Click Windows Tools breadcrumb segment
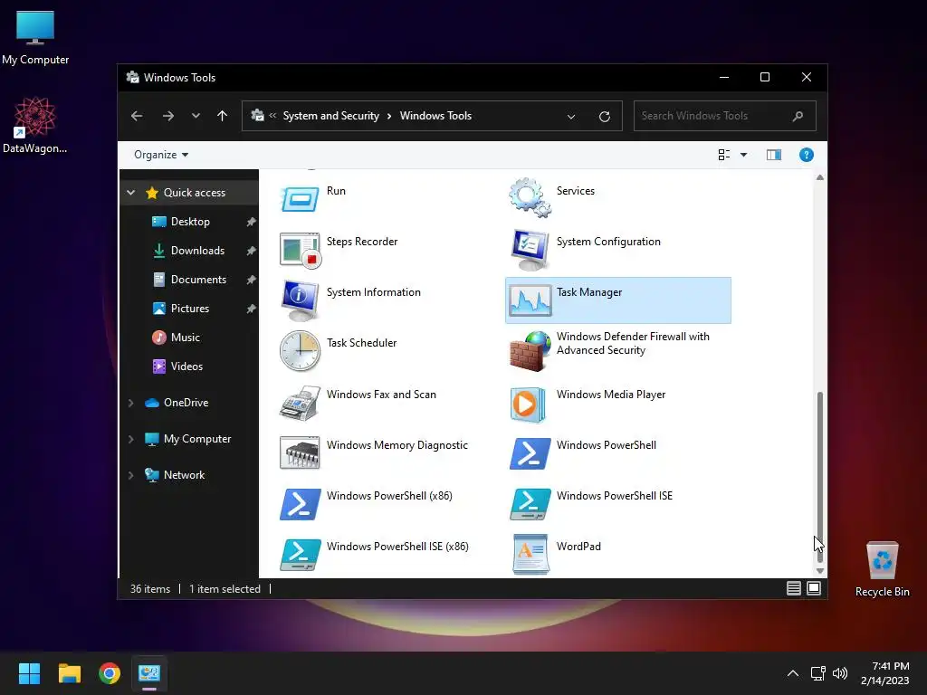 pyautogui.click(x=435, y=116)
